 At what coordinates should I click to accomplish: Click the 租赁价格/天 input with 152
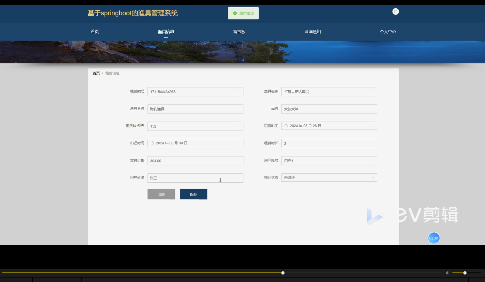click(195, 126)
